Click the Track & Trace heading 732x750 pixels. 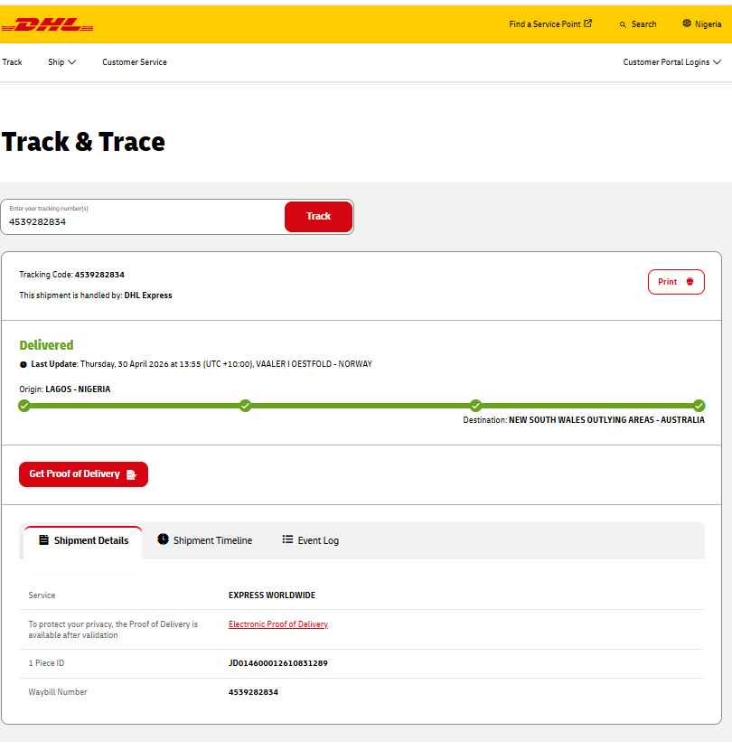click(x=83, y=142)
